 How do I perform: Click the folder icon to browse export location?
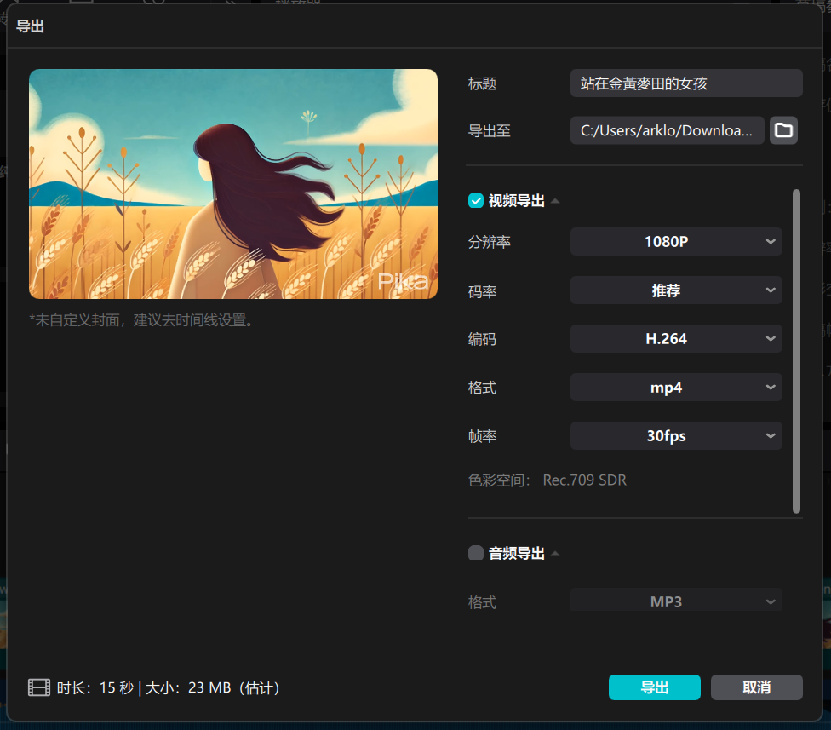tap(783, 130)
